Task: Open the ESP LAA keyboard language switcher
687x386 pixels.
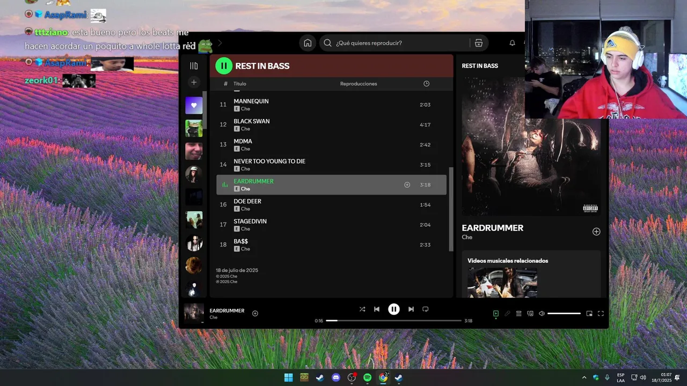Action: [x=620, y=377]
